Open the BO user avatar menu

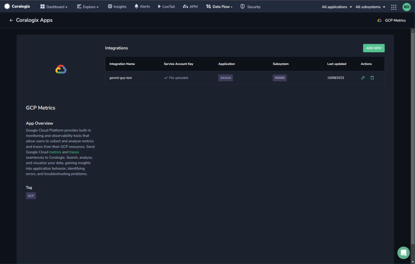click(406, 7)
